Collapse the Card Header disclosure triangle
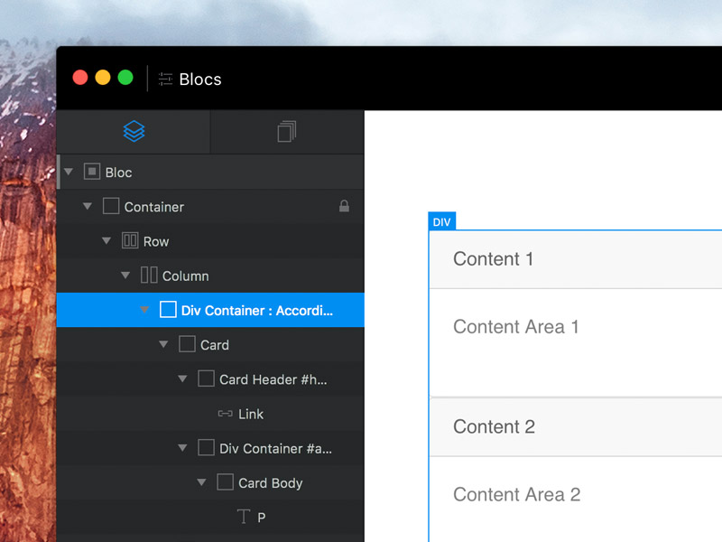 [x=182, y=378]
